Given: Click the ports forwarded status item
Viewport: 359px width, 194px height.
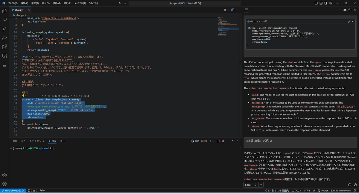Looking at the screenshot, I should pos(42,190).
